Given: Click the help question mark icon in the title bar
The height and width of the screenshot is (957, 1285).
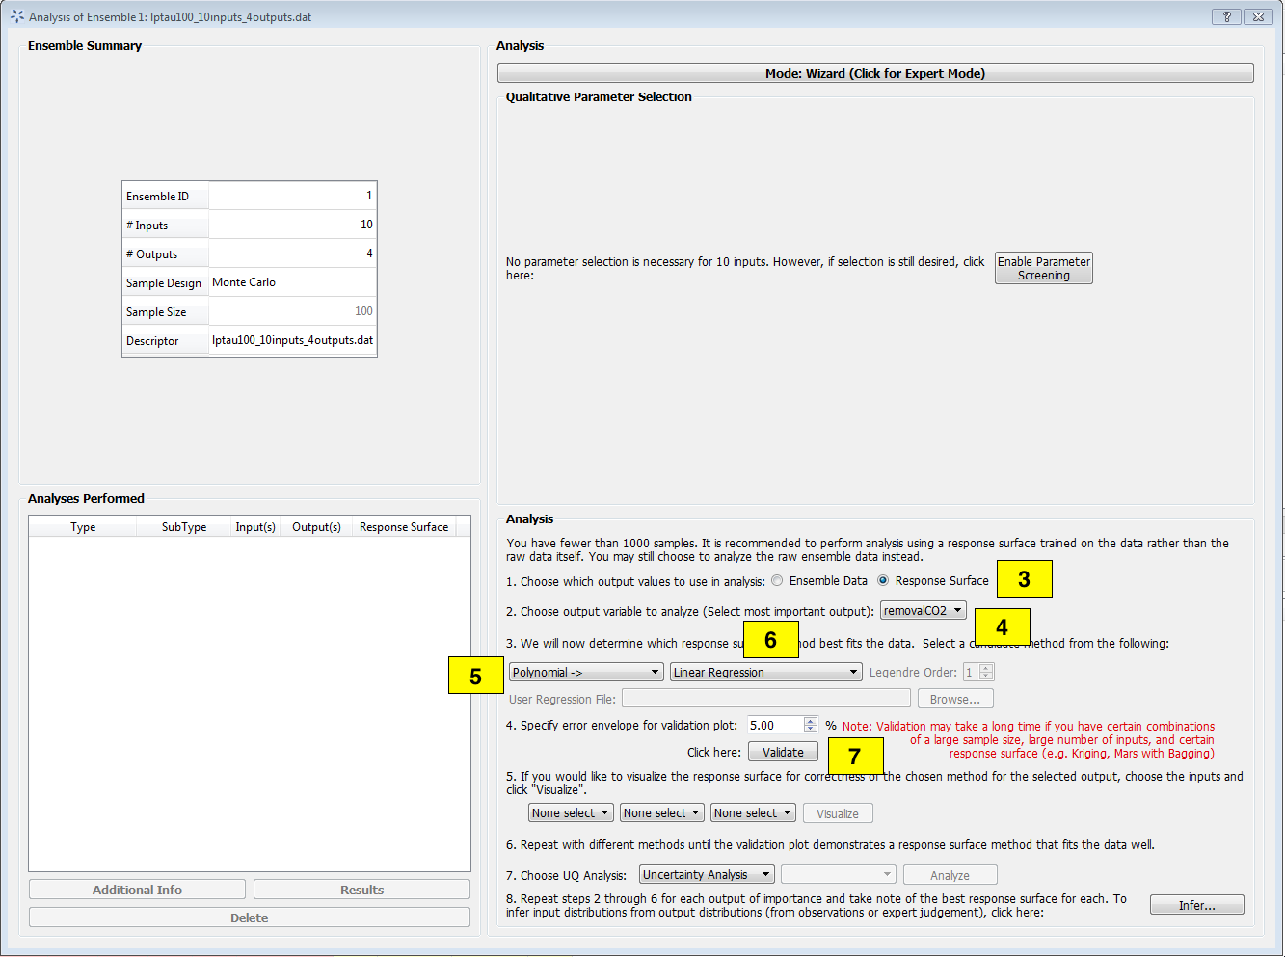Looking at the screenshot, I should coord(1225,16).
